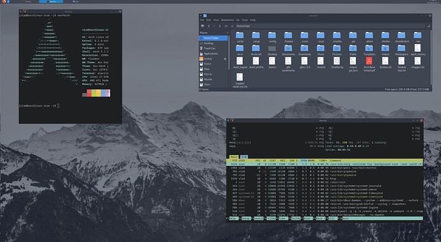Image resolution: width=441 pixels, height=242 pixels.
Task: Switch to the I/O tab in htop
Action: pos(244,157)
